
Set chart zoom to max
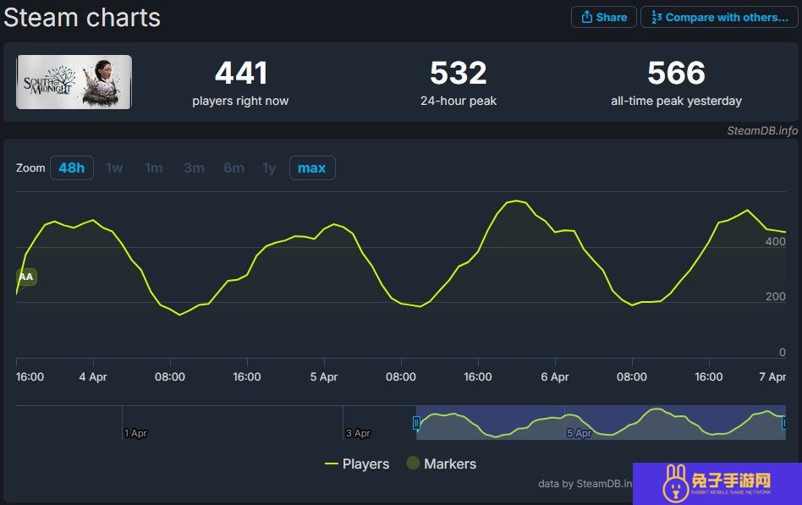[312, 167]
